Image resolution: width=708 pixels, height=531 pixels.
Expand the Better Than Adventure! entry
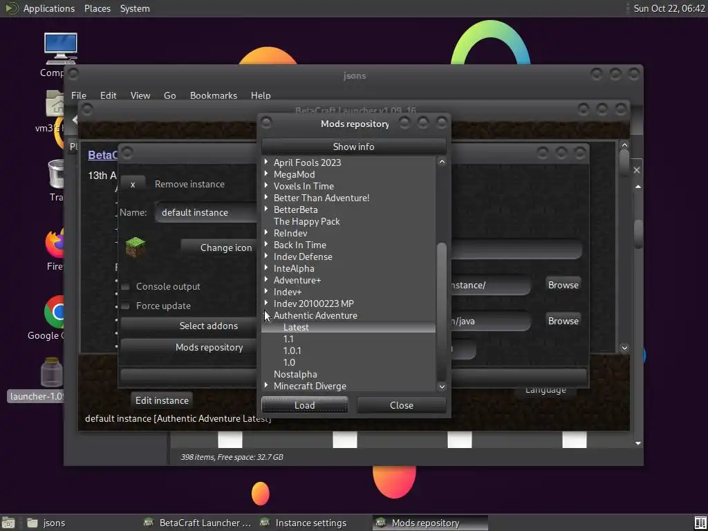coord(266,197)
